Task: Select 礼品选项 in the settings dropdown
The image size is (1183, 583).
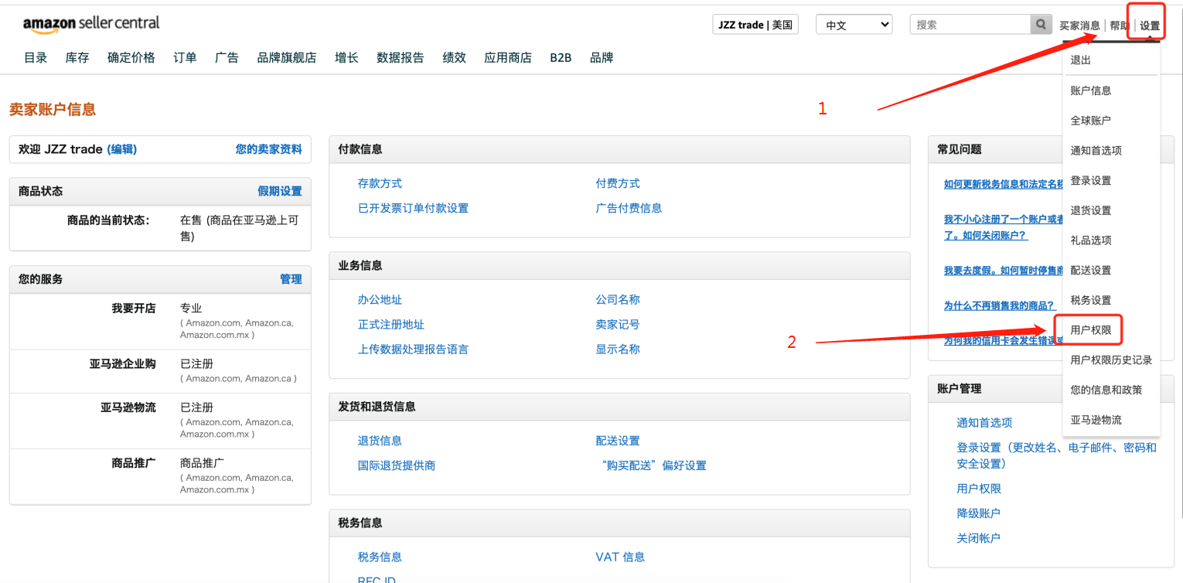Action: pos(1091,240)
